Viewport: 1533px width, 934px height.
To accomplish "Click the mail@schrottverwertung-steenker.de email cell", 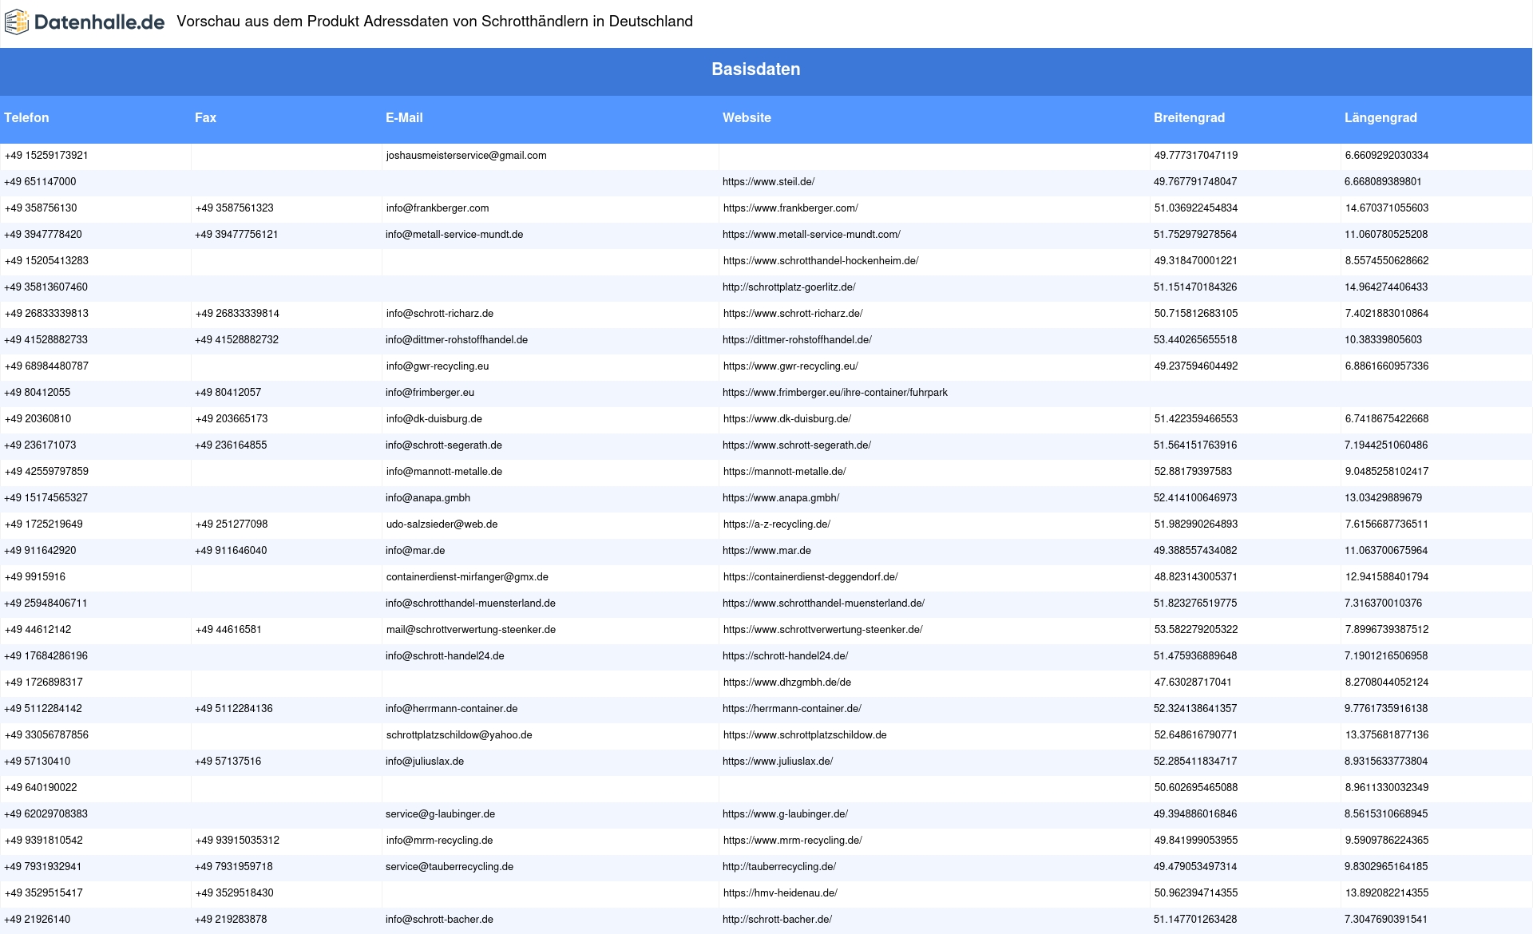I will (471, 630).
